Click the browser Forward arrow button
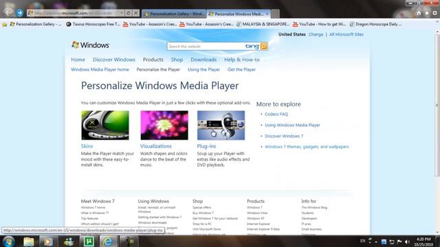Image resolution: width=440 pixels, height=247 pixels. (19, 13)
